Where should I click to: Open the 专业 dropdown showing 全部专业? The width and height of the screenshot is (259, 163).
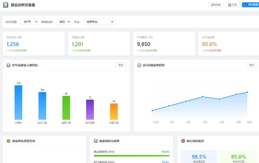[99, 22]
